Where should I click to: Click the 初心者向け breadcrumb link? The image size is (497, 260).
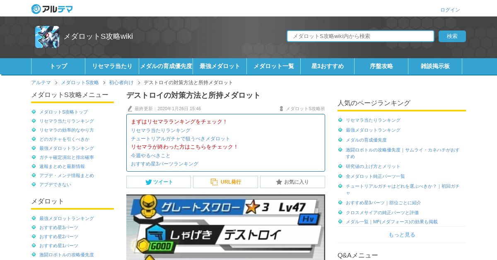121,83
